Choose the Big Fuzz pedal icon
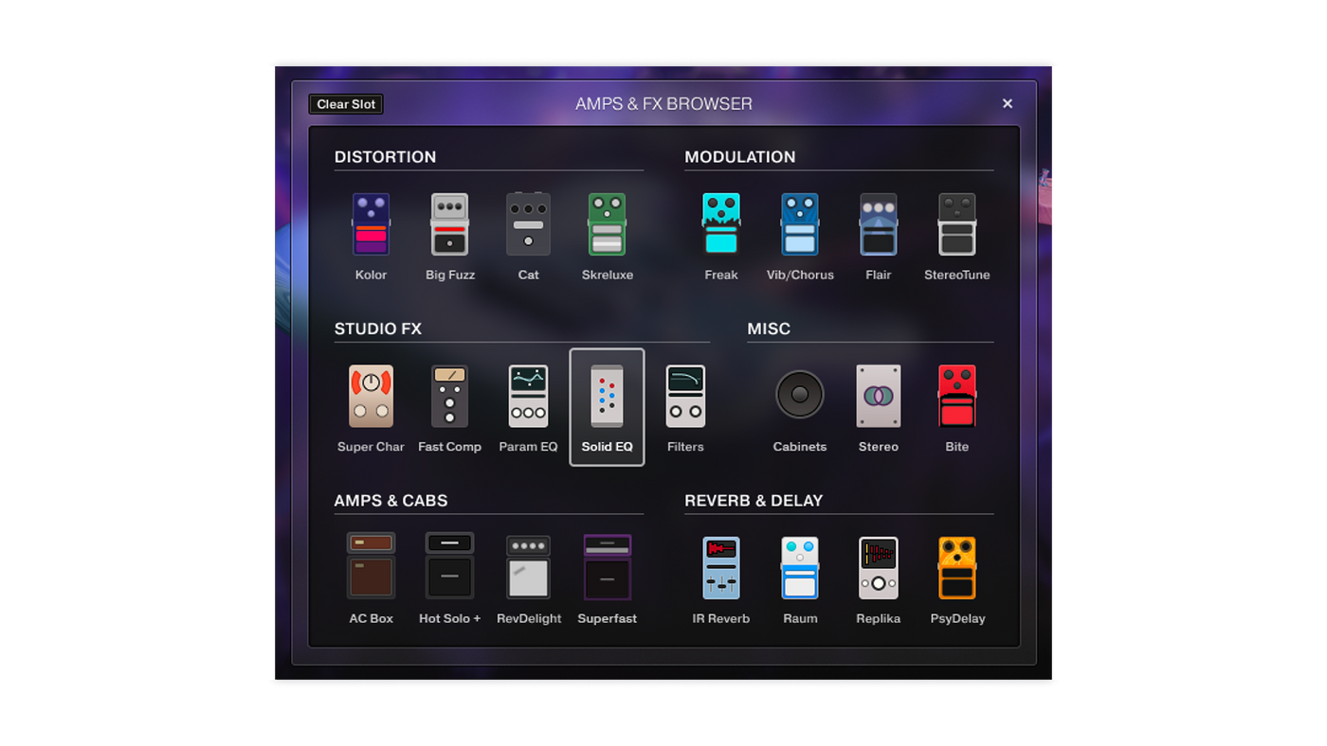Image resolution: width=1327 pixels, height=746 pixels. click(x=449, y=224)
